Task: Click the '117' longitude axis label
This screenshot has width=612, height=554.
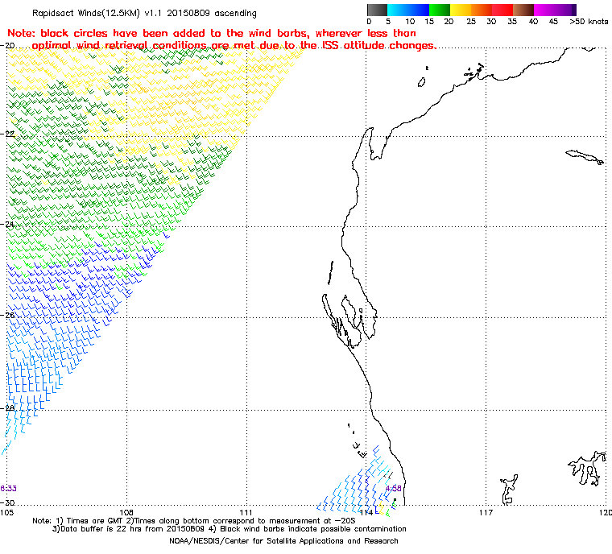Action: 486,512
